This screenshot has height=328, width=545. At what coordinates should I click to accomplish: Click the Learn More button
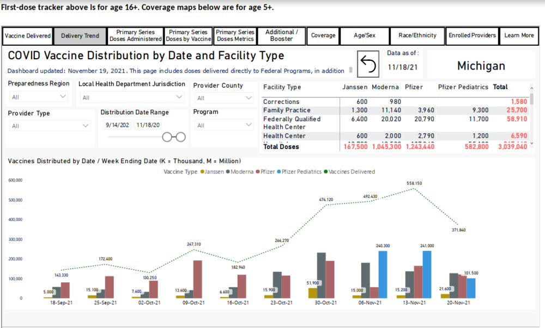519,36
